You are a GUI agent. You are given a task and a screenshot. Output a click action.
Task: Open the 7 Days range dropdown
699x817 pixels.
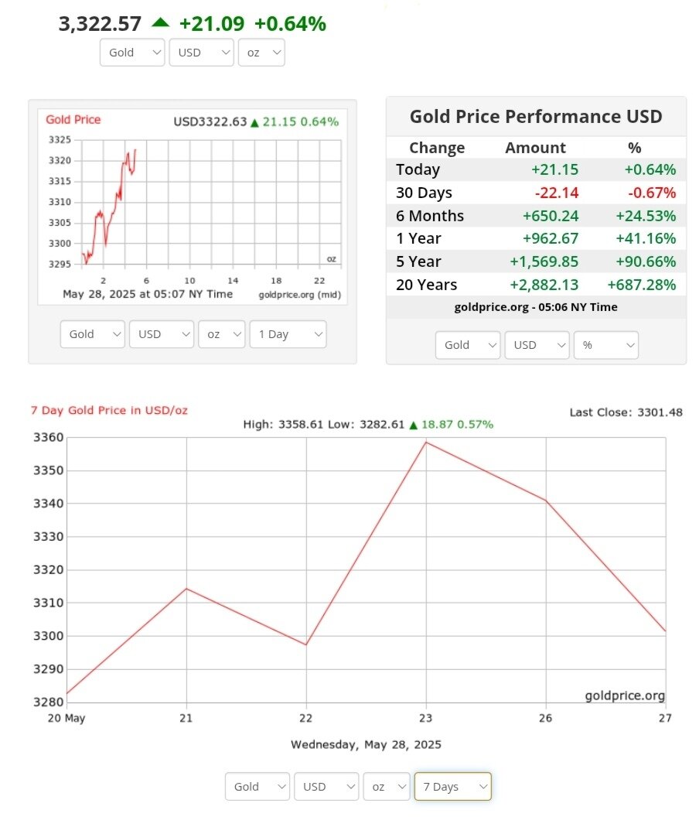point(452,787)
